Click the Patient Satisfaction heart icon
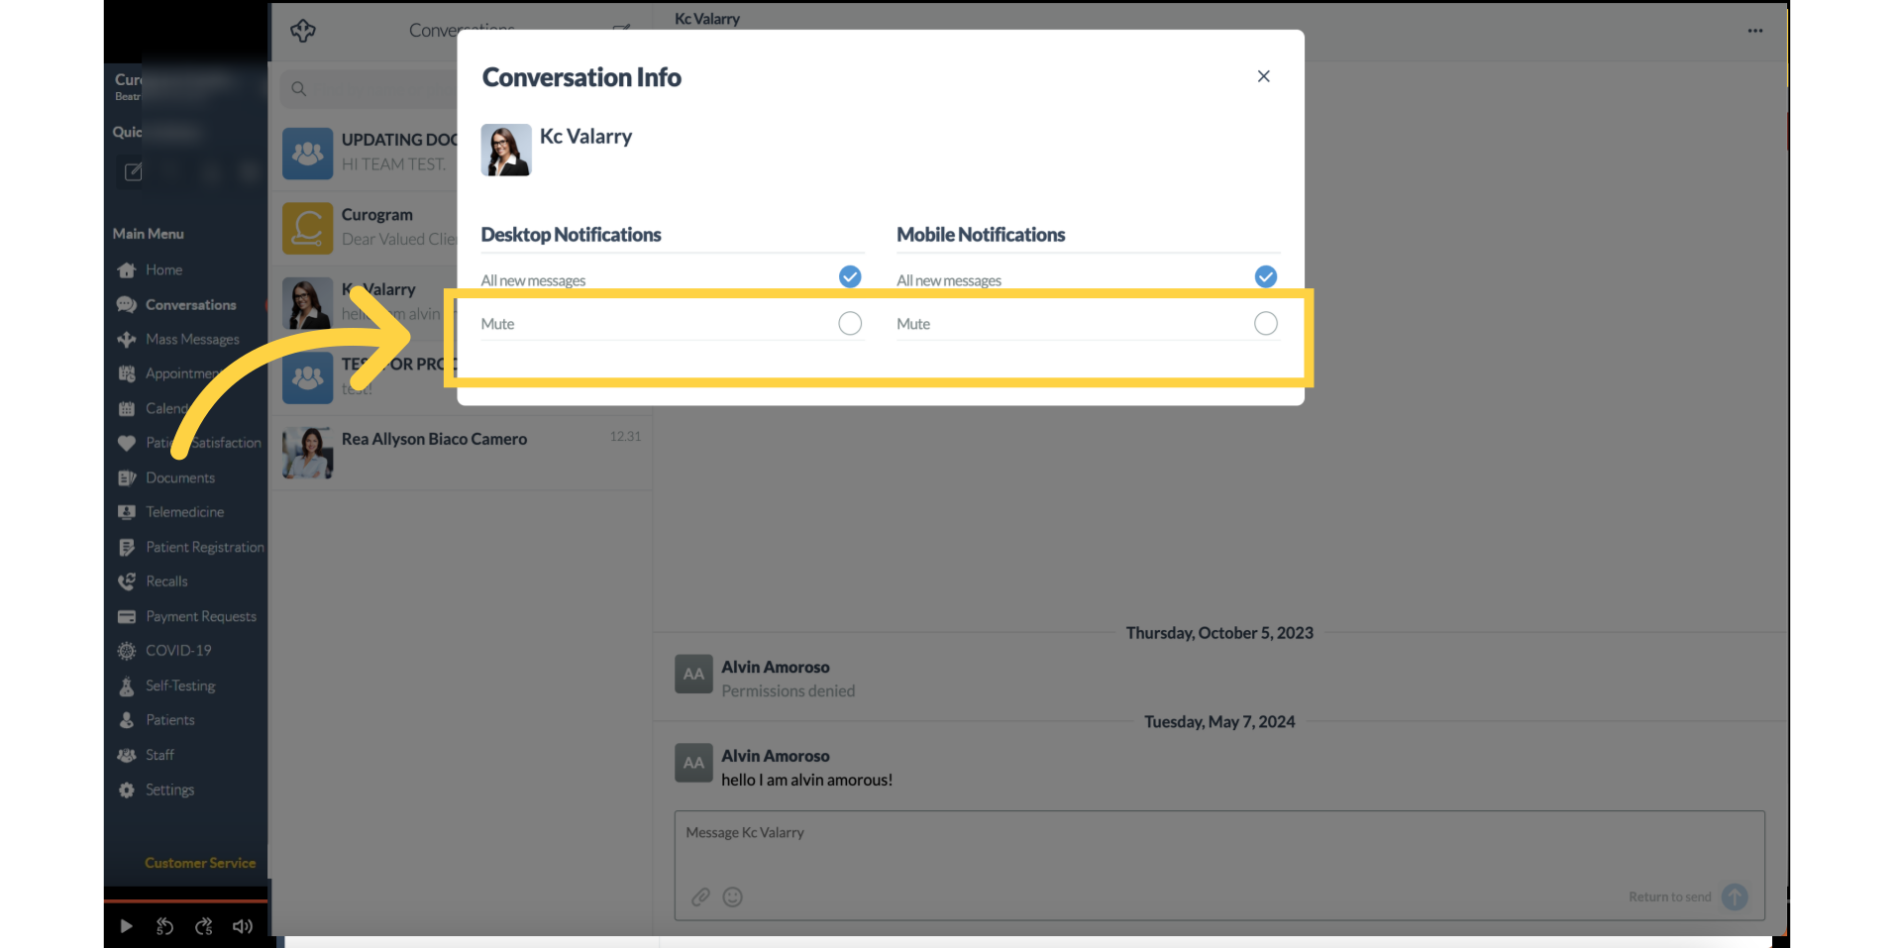The width and height of the screenshot is (1894, 948). pyautogui.click(x=127, y=443)
